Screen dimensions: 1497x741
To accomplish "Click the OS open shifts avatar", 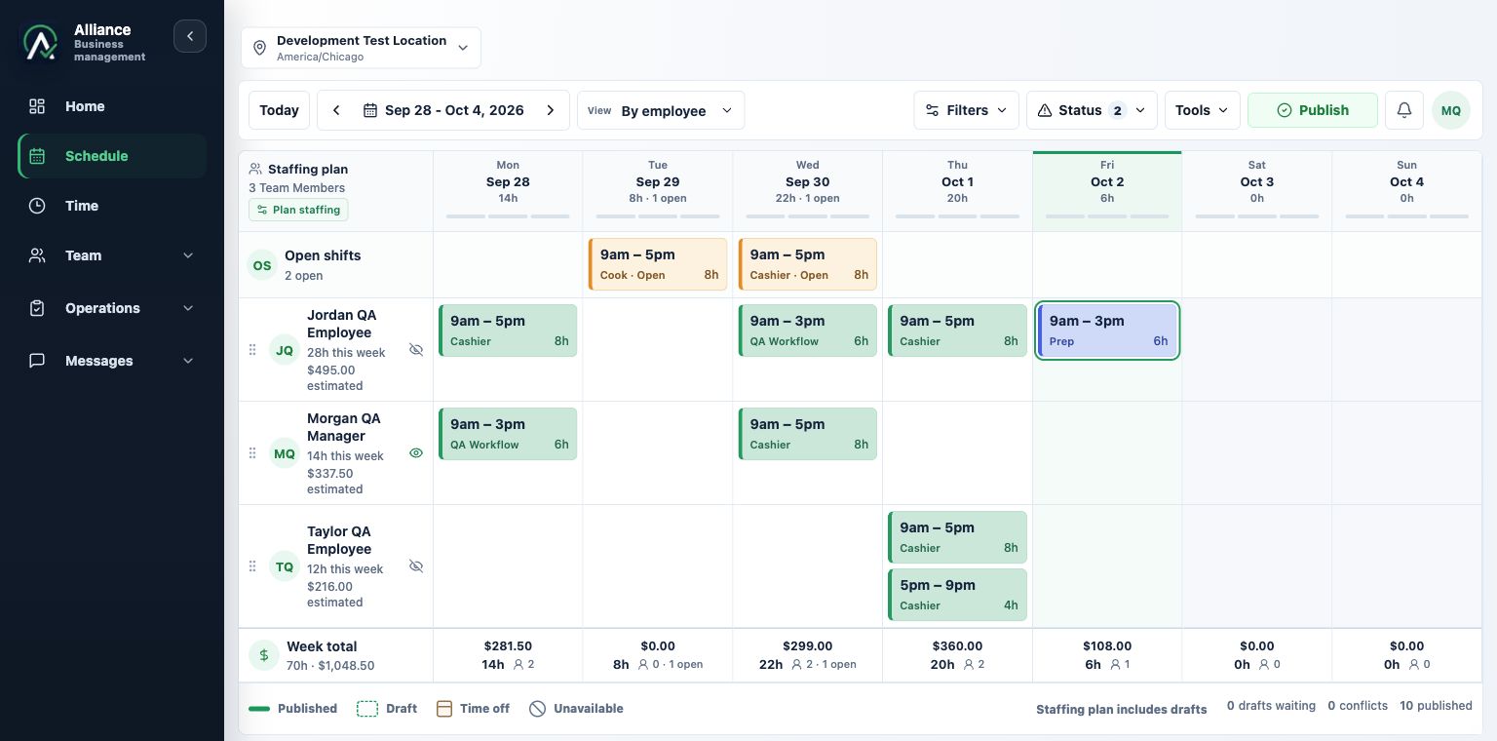I will (x=262, y=264).
